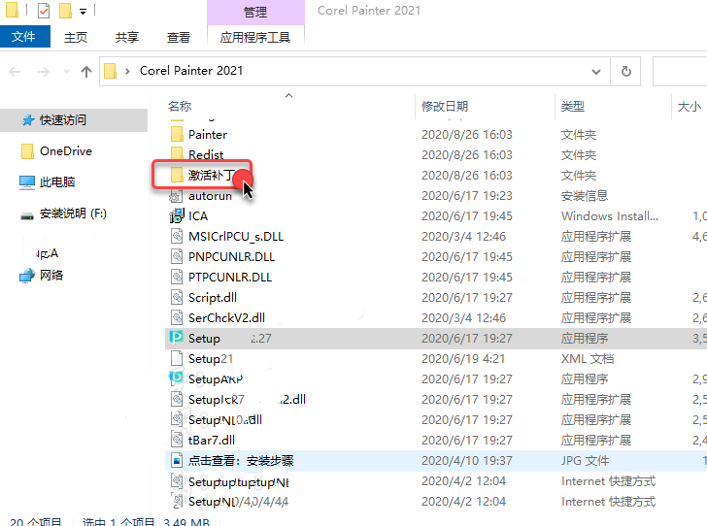Expand breadcrumb chevron before Corel Painter 2021
The image size is (707, 526).
[x=127, y=71]
